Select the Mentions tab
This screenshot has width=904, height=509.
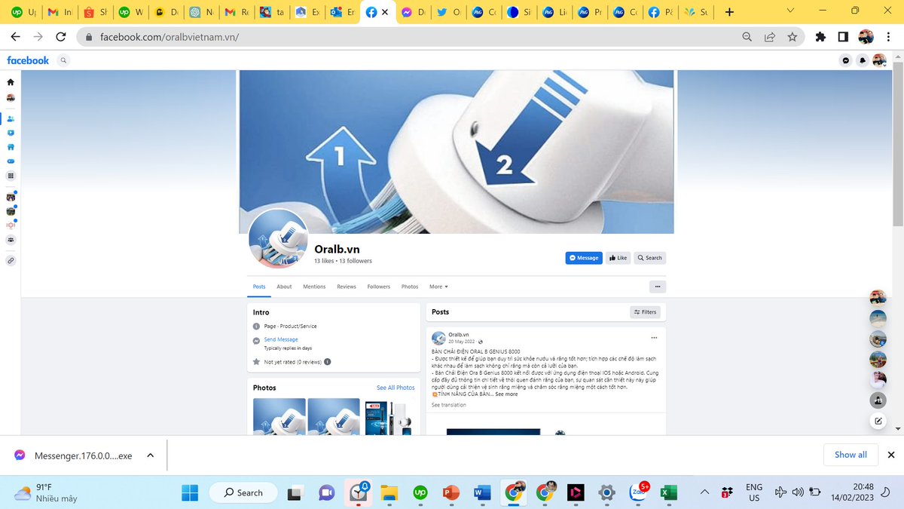314,287
